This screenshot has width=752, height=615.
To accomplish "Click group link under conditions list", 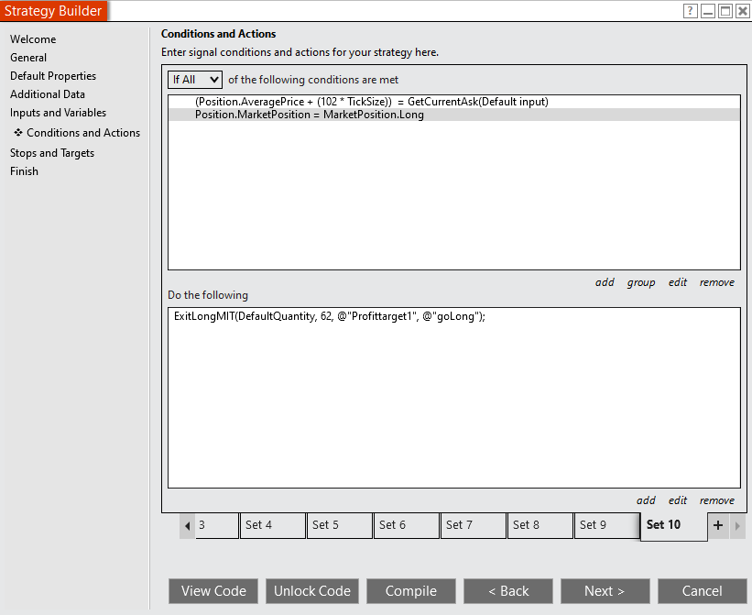I will tap(641, 282).
